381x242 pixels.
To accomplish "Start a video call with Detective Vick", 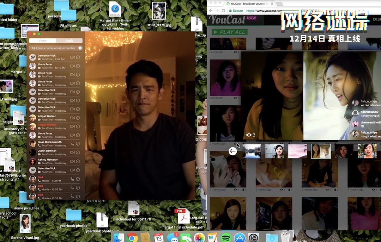I will [x=72, y=57].
